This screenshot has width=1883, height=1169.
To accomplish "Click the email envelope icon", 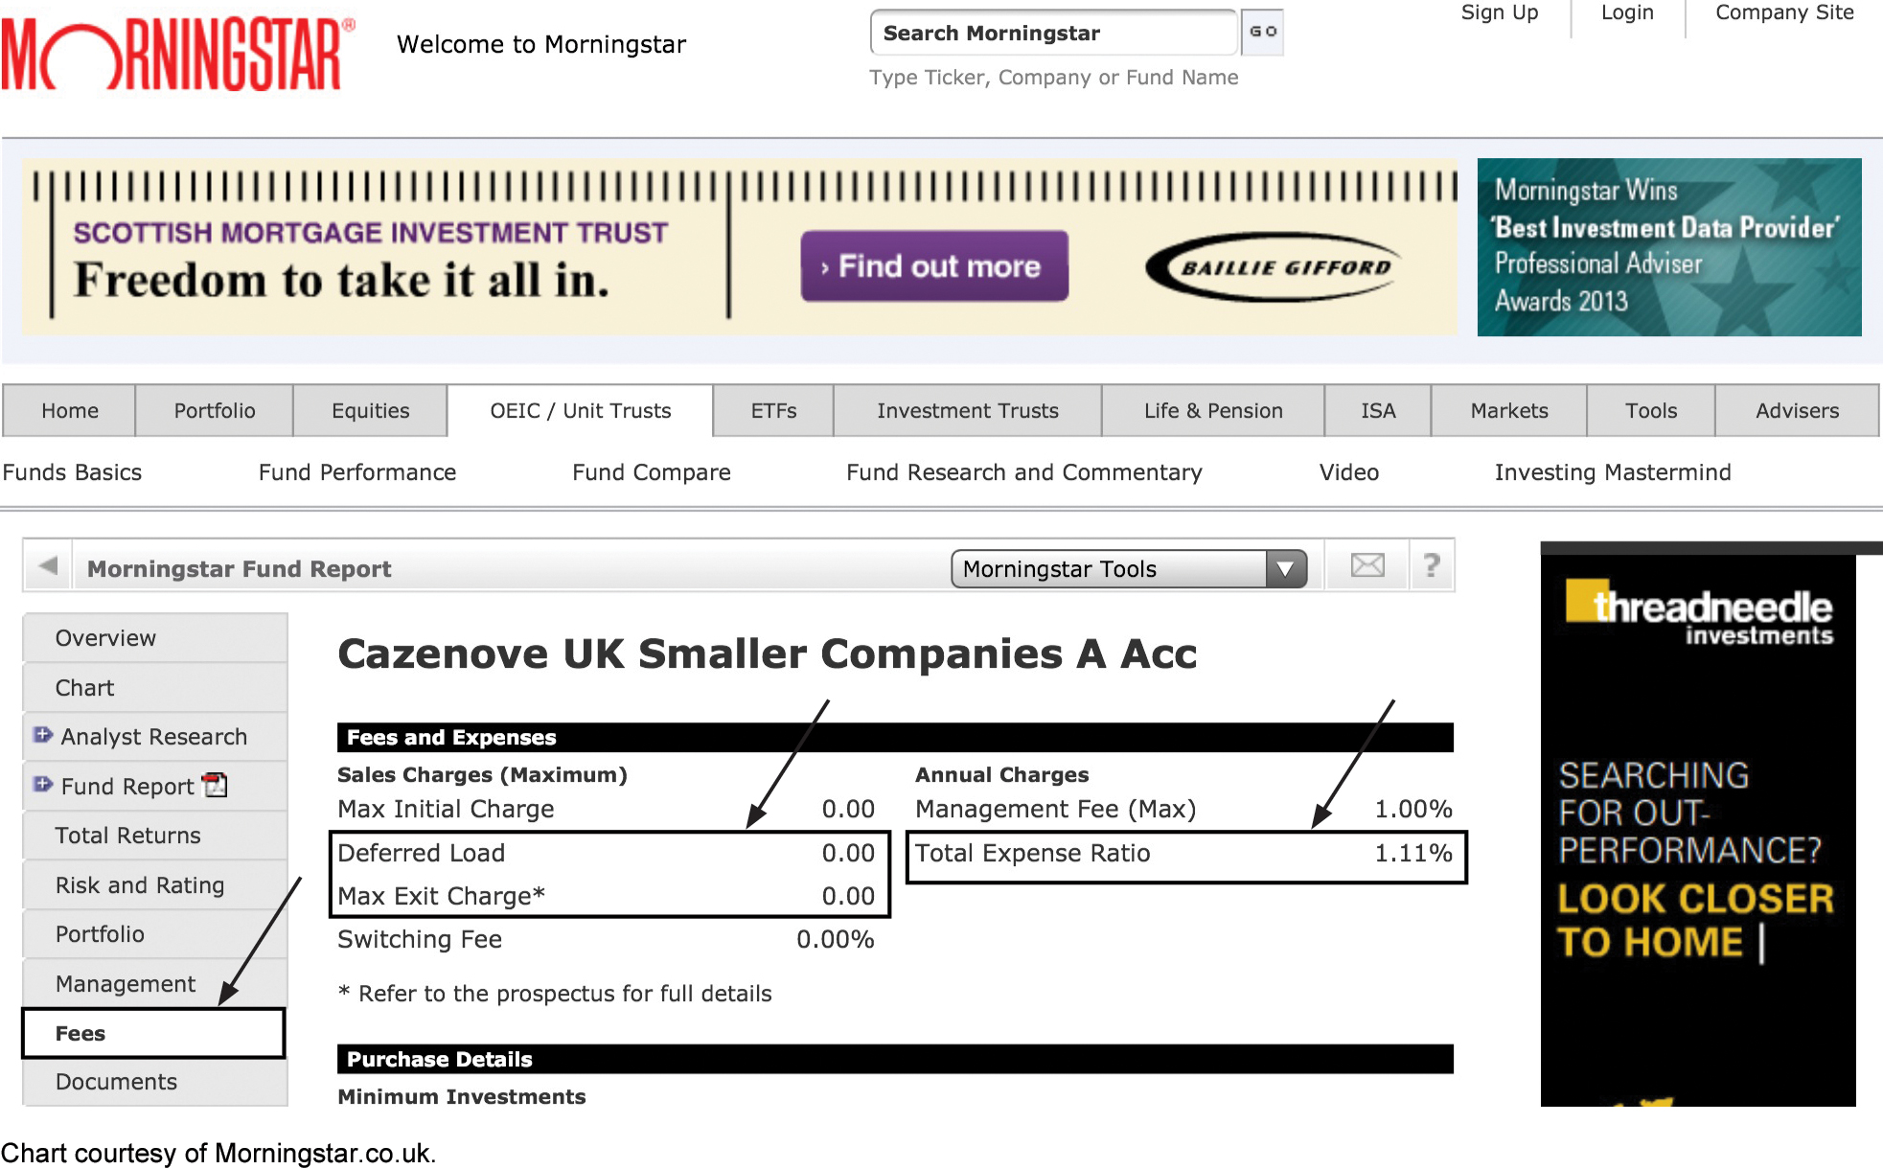I will tap(1367, 565).
